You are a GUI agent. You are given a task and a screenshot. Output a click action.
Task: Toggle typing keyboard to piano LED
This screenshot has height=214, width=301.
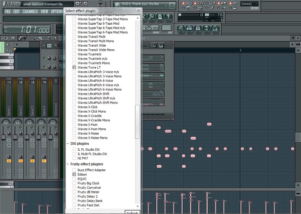183,3
